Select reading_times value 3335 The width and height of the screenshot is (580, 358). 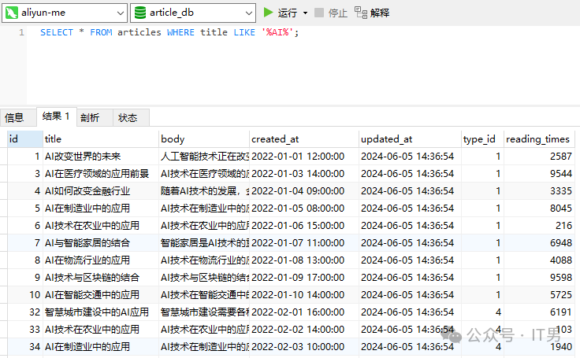tap(539, 191)
